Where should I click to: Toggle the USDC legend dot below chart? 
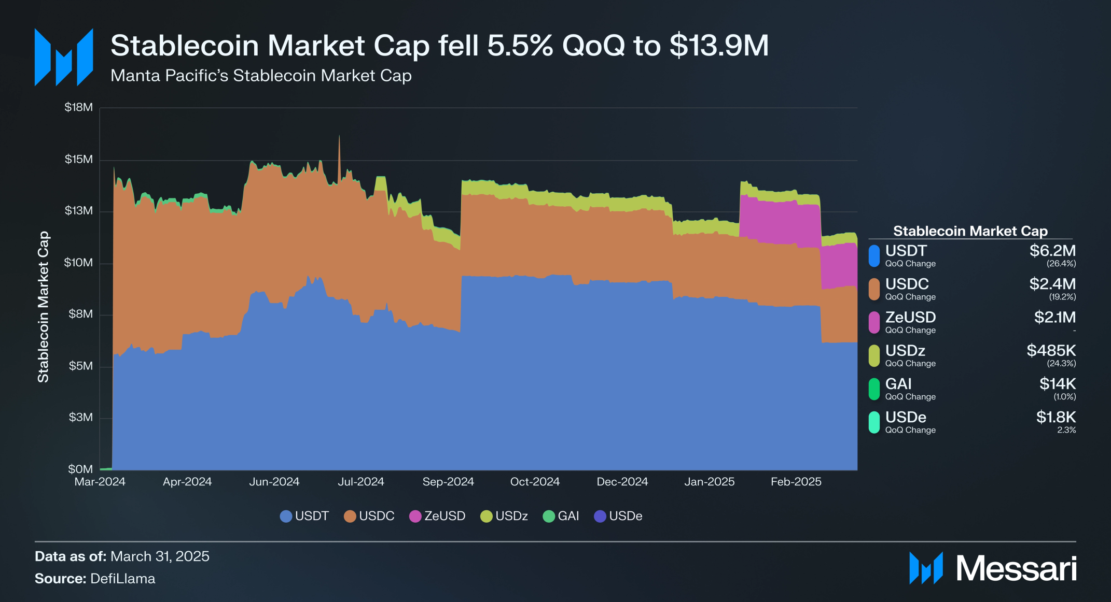350,516
